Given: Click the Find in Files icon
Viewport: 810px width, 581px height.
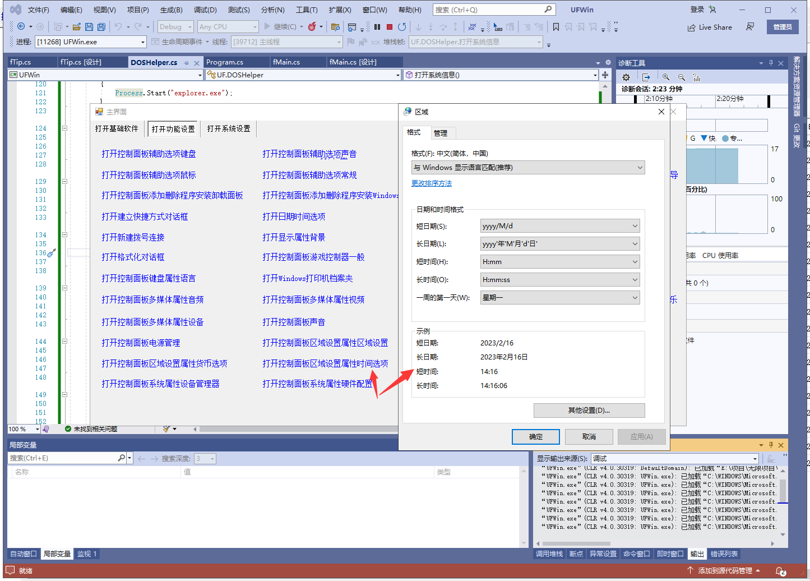Looking at the screenshot, I should click(x=335, y=26).
